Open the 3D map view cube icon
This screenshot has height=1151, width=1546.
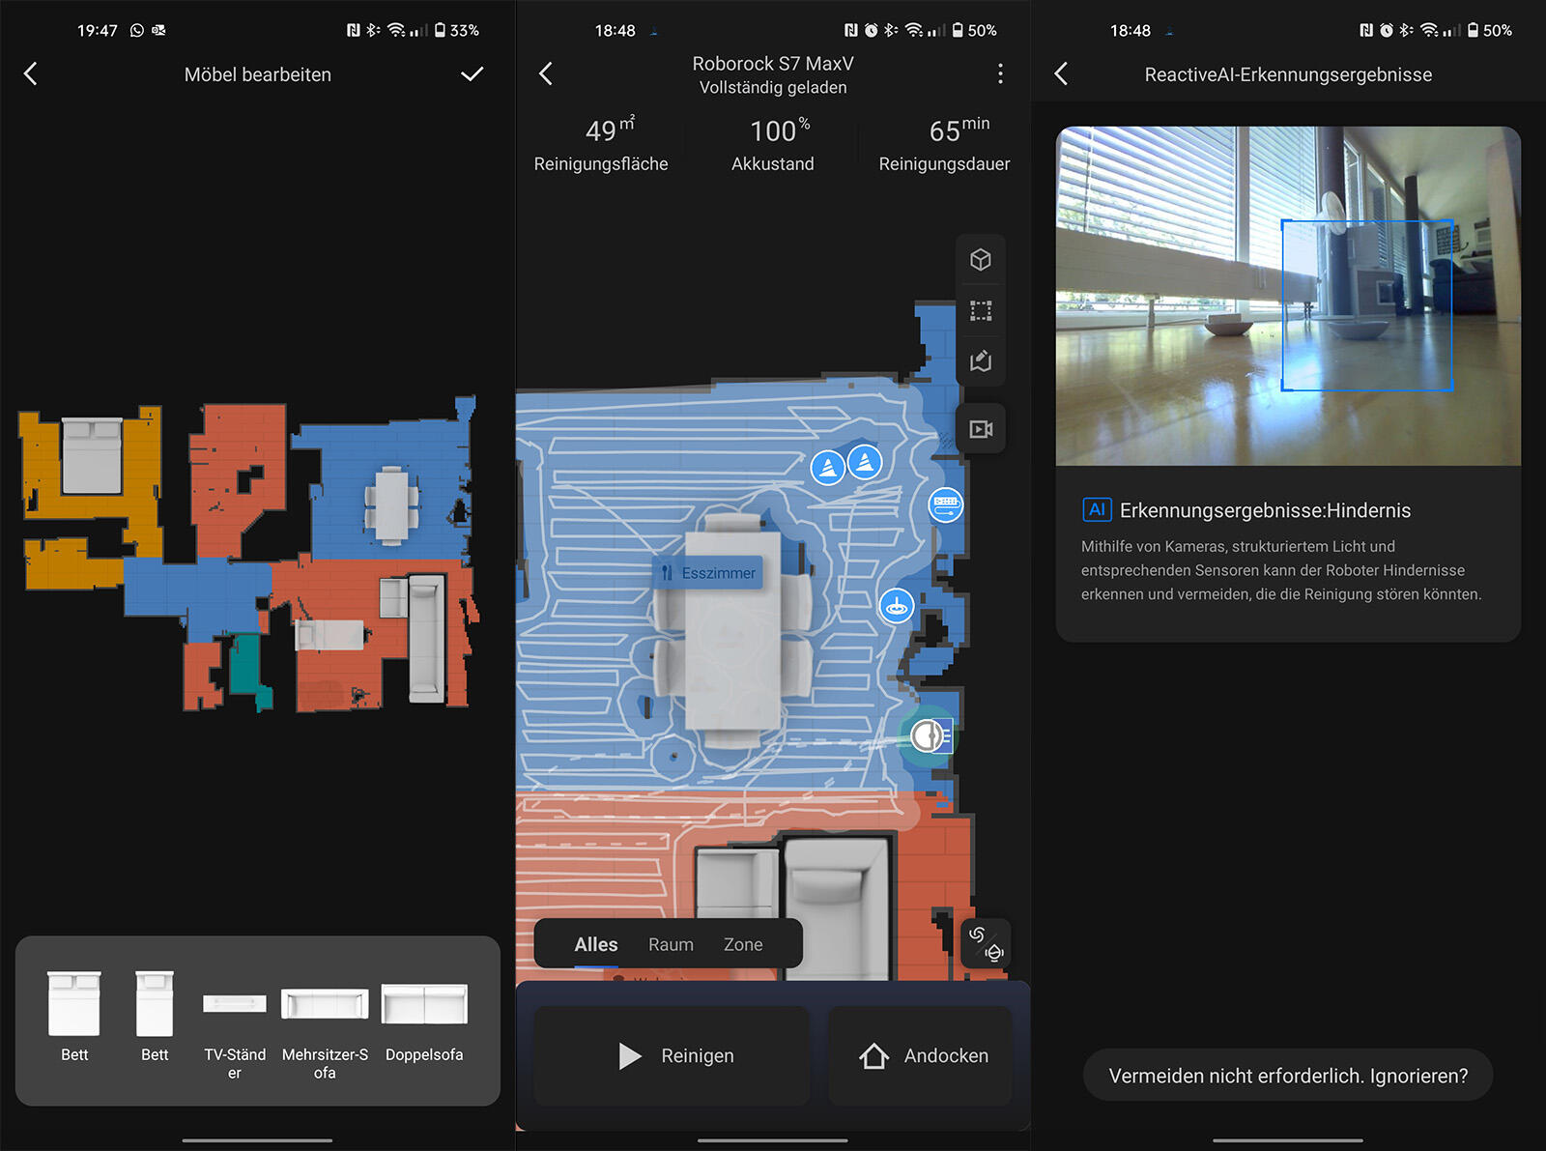[x=981, y=260]
